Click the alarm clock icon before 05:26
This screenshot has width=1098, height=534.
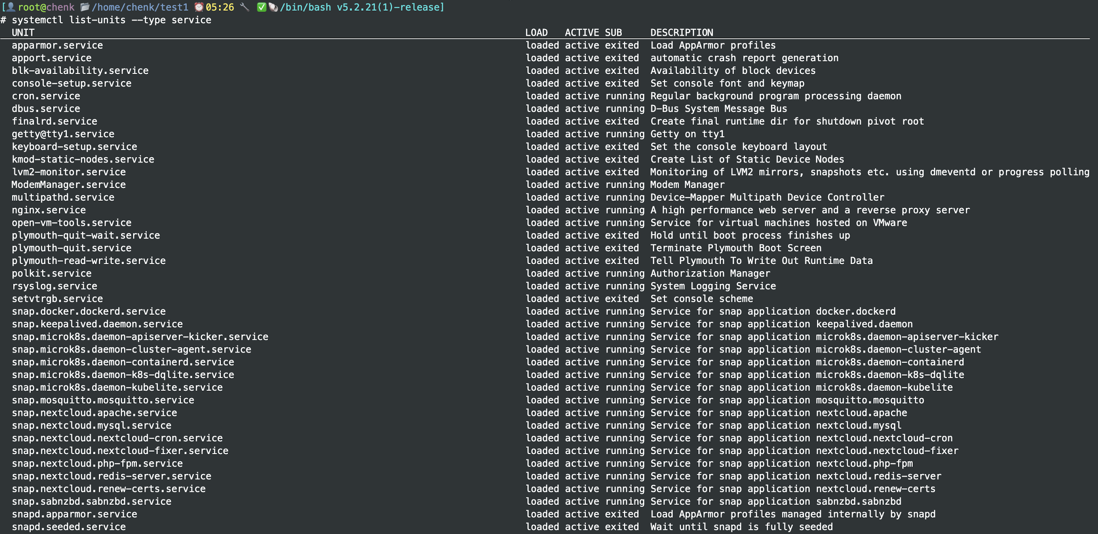coord(199,7)
